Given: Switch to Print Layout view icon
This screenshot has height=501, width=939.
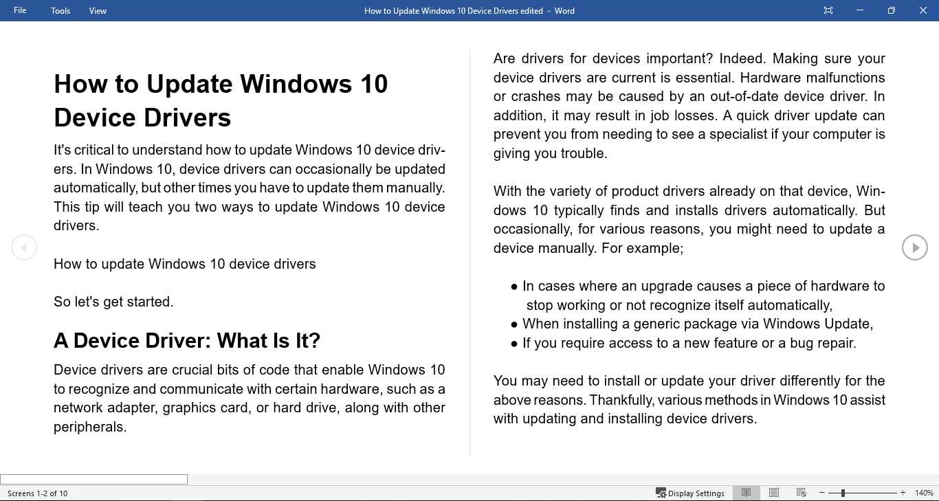Looking at the screenshot, I should tap(774, 493).
